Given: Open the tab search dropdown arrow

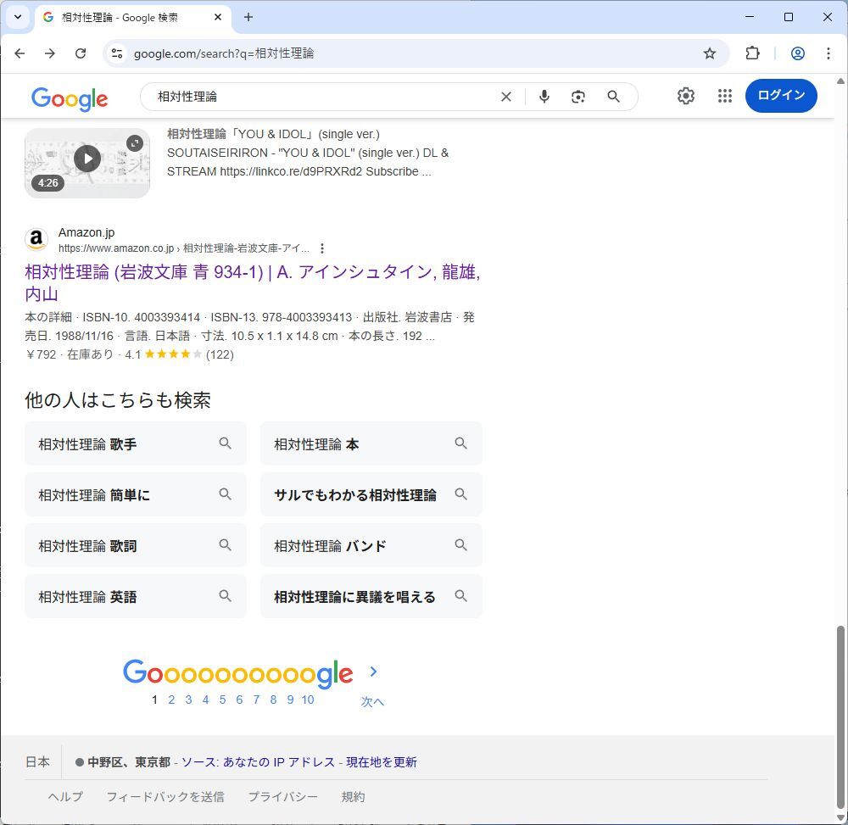Looking at the screenshot, I should [x=18, y=17].
